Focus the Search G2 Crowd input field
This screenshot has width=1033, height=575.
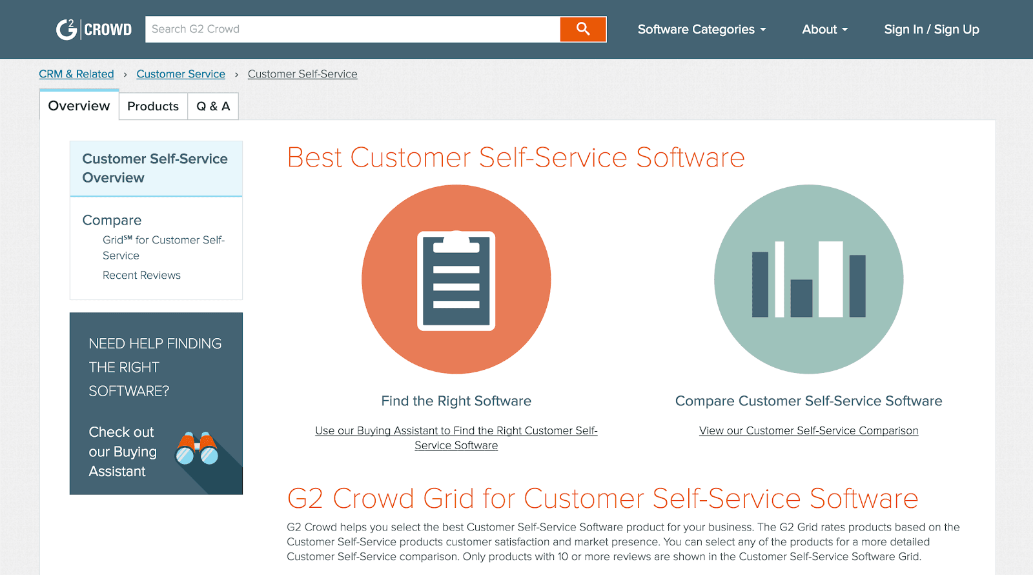(353, 29)
